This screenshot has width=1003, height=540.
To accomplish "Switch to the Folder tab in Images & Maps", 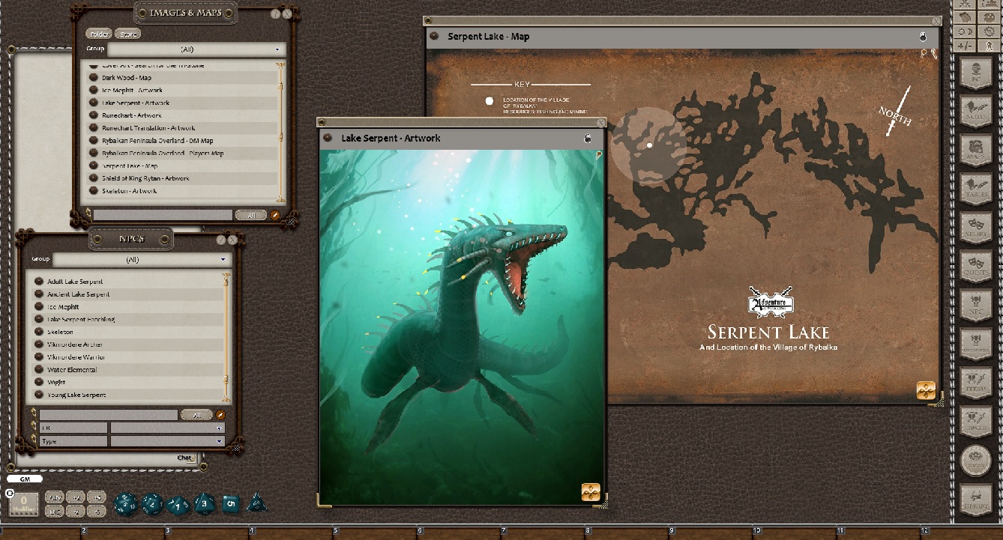I will [x=99, y=34].
